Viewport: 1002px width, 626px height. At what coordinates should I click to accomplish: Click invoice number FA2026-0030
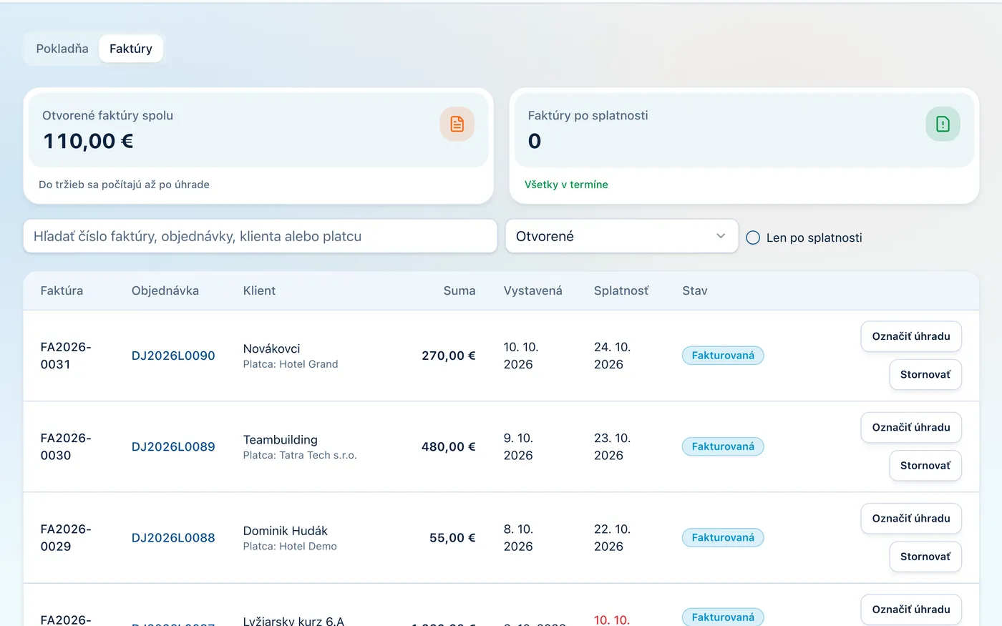[66, 446]
